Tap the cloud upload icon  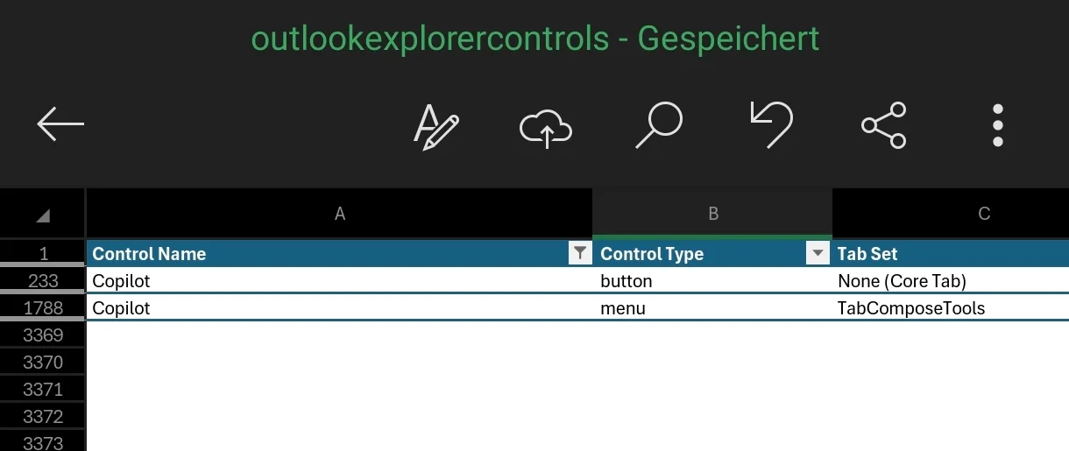[x=546, y=128]
